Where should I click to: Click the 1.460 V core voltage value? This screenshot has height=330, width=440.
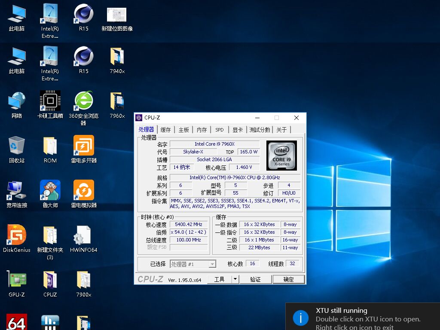click(244, 167)
